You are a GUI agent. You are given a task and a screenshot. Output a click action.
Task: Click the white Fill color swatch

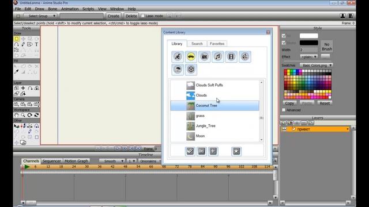(309, 36)
